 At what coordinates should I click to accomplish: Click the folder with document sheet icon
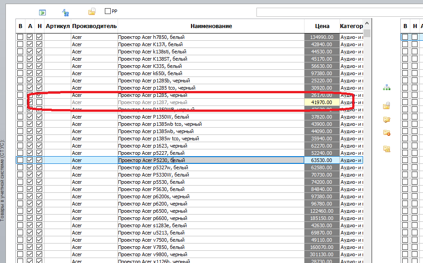click(387, 105)
